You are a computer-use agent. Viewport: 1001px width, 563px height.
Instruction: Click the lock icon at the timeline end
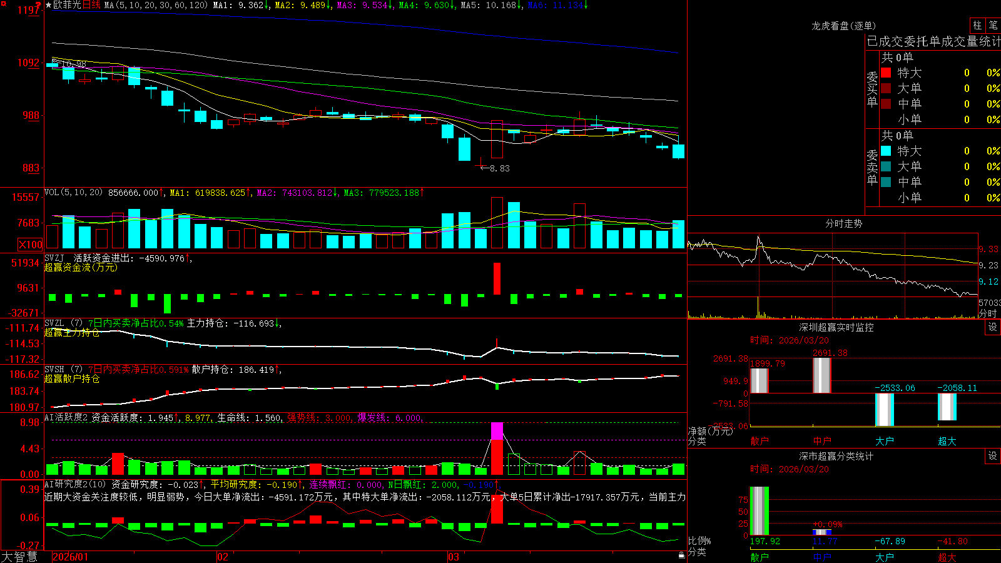pos(682,555)
